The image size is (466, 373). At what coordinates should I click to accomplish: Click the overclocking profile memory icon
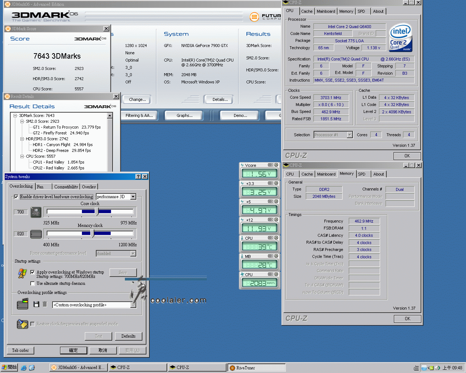pyautogui.click(x=23, y=304)
